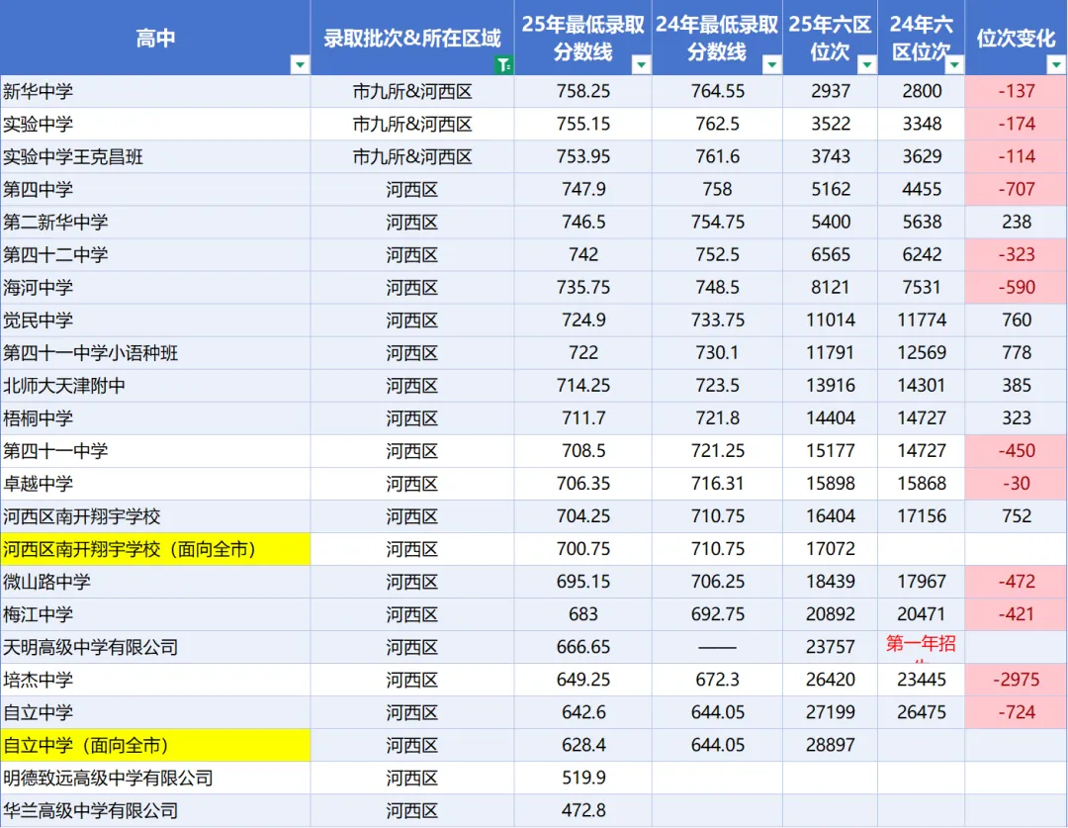
Task: Open filter dropdown for 高中 column
Action: tap(300, 64)
